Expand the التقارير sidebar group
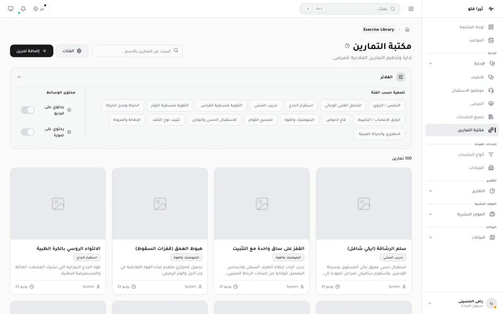The width and height of the screenshot is (502, 314). click(x=430, y=191)
